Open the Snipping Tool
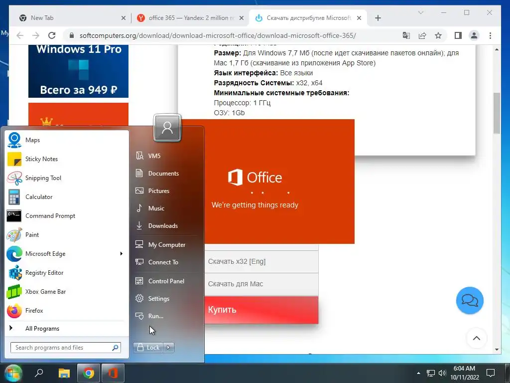 (67, 178)
